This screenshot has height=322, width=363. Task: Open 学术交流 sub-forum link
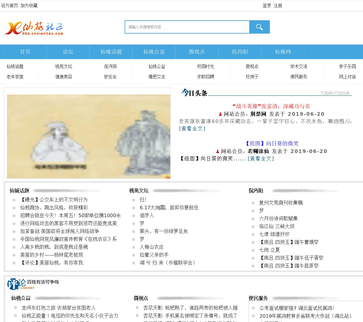pyautogui.click(x=299, y=67)
